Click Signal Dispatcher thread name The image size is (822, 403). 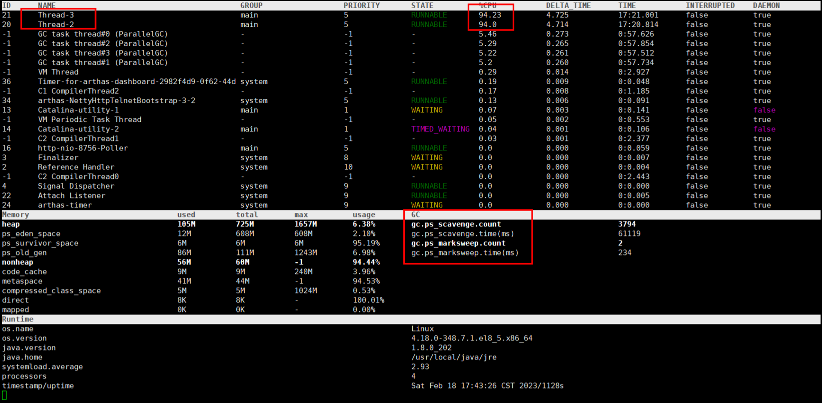(x=76, y=186)
